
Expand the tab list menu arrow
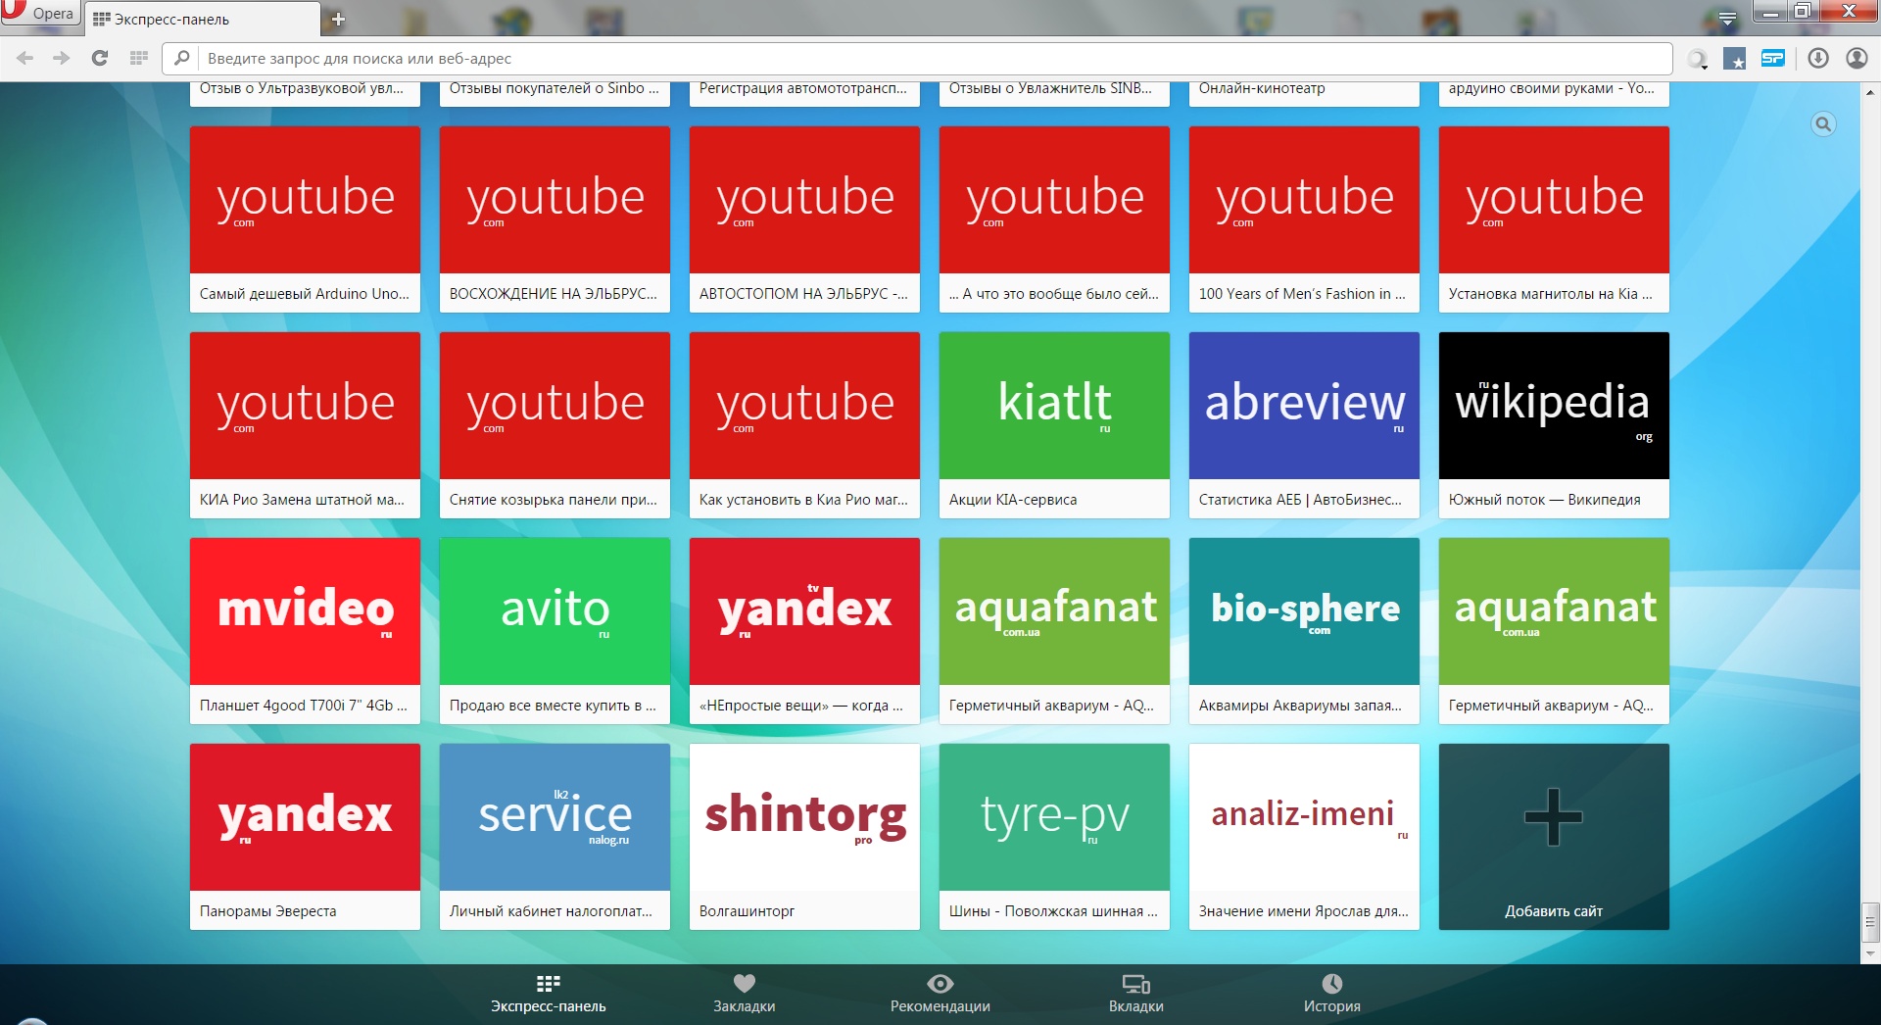tap(1727, 18)
